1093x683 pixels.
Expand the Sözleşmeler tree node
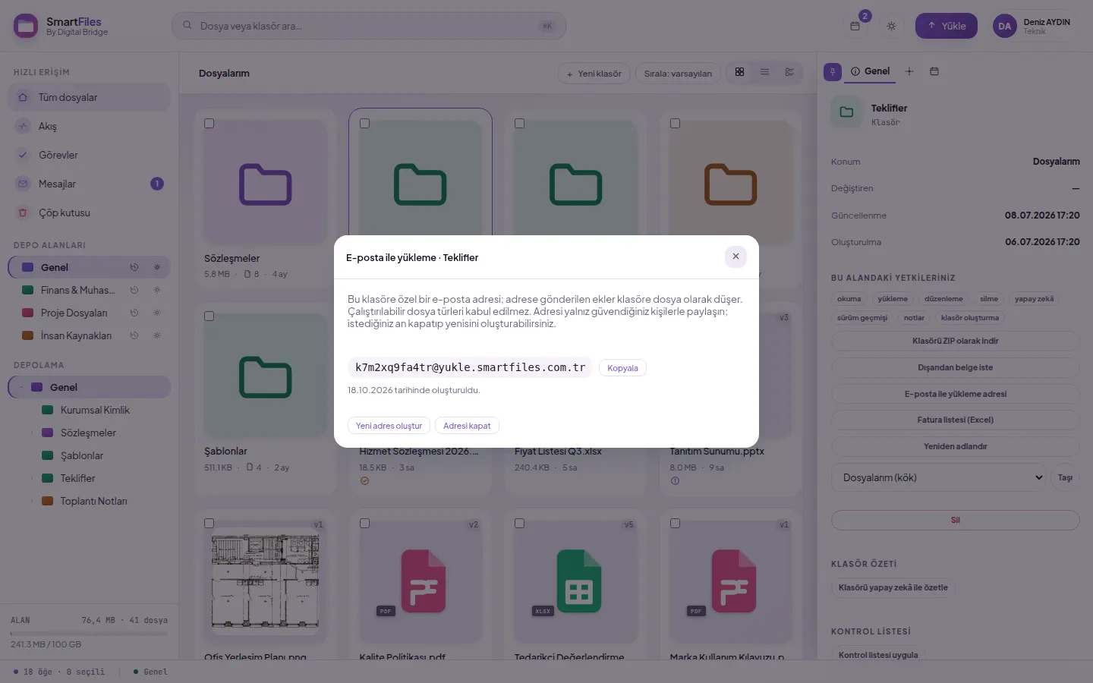32,433
